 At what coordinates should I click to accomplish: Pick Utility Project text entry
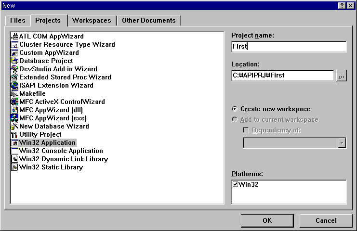[x=40, y=135]
